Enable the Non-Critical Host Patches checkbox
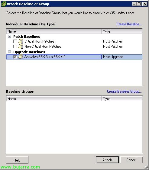Viewport: 149px width, 170px height. click(x=15, y=47)
